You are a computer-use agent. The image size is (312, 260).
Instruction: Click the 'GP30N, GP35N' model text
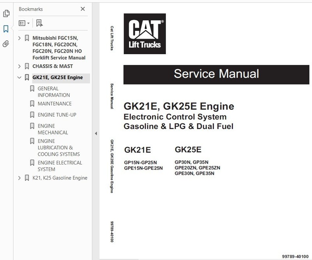(x=191, y=162)
